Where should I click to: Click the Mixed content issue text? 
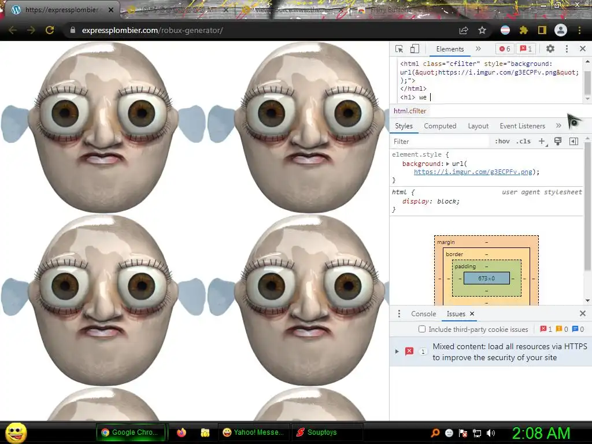pos(510,352)
